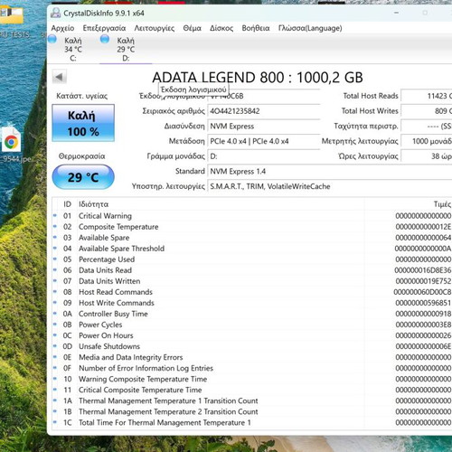This screenshot has height=452, width=452.
Task: Click the status dot beside Data Units Read
Action: point(55,269)
